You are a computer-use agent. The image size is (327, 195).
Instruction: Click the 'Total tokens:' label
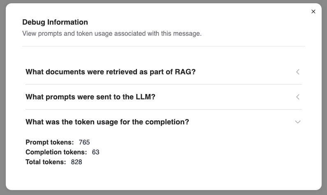pyautogui.click(x=46, y=162)
